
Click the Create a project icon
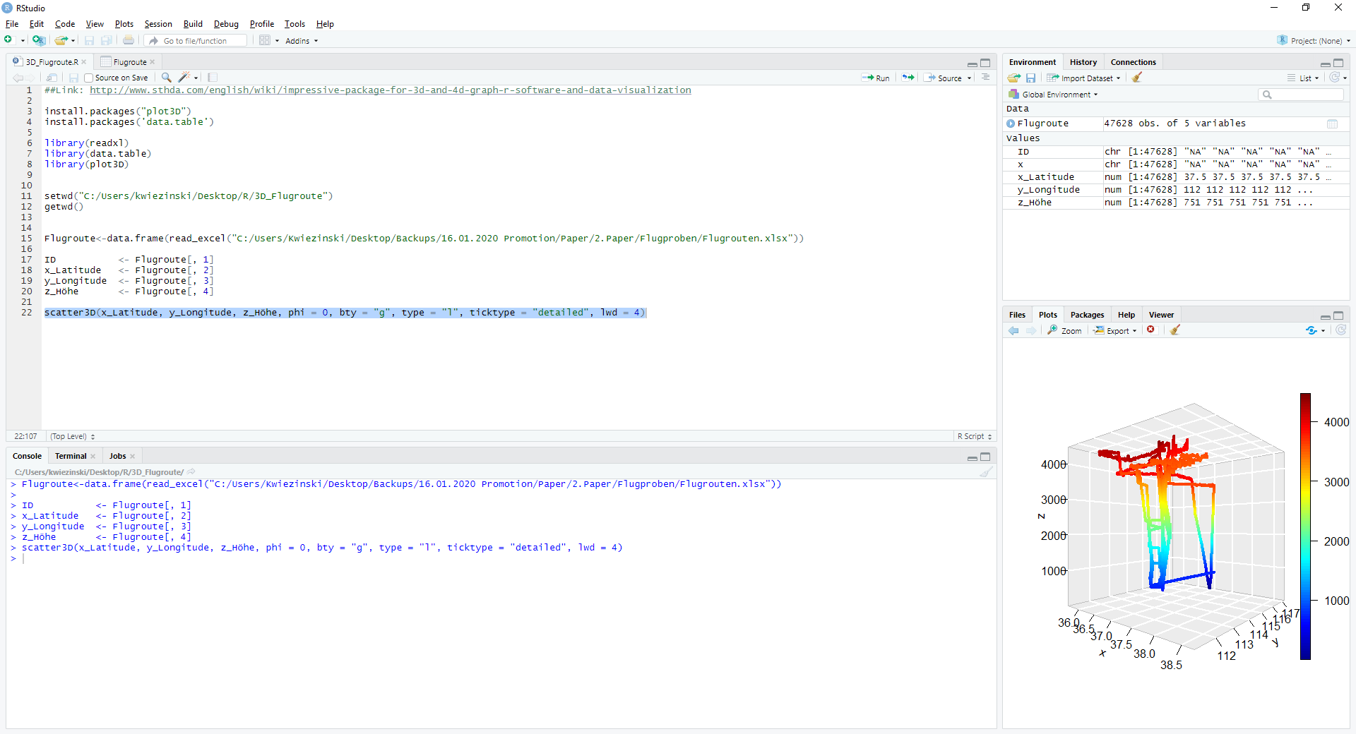[39, 40]
